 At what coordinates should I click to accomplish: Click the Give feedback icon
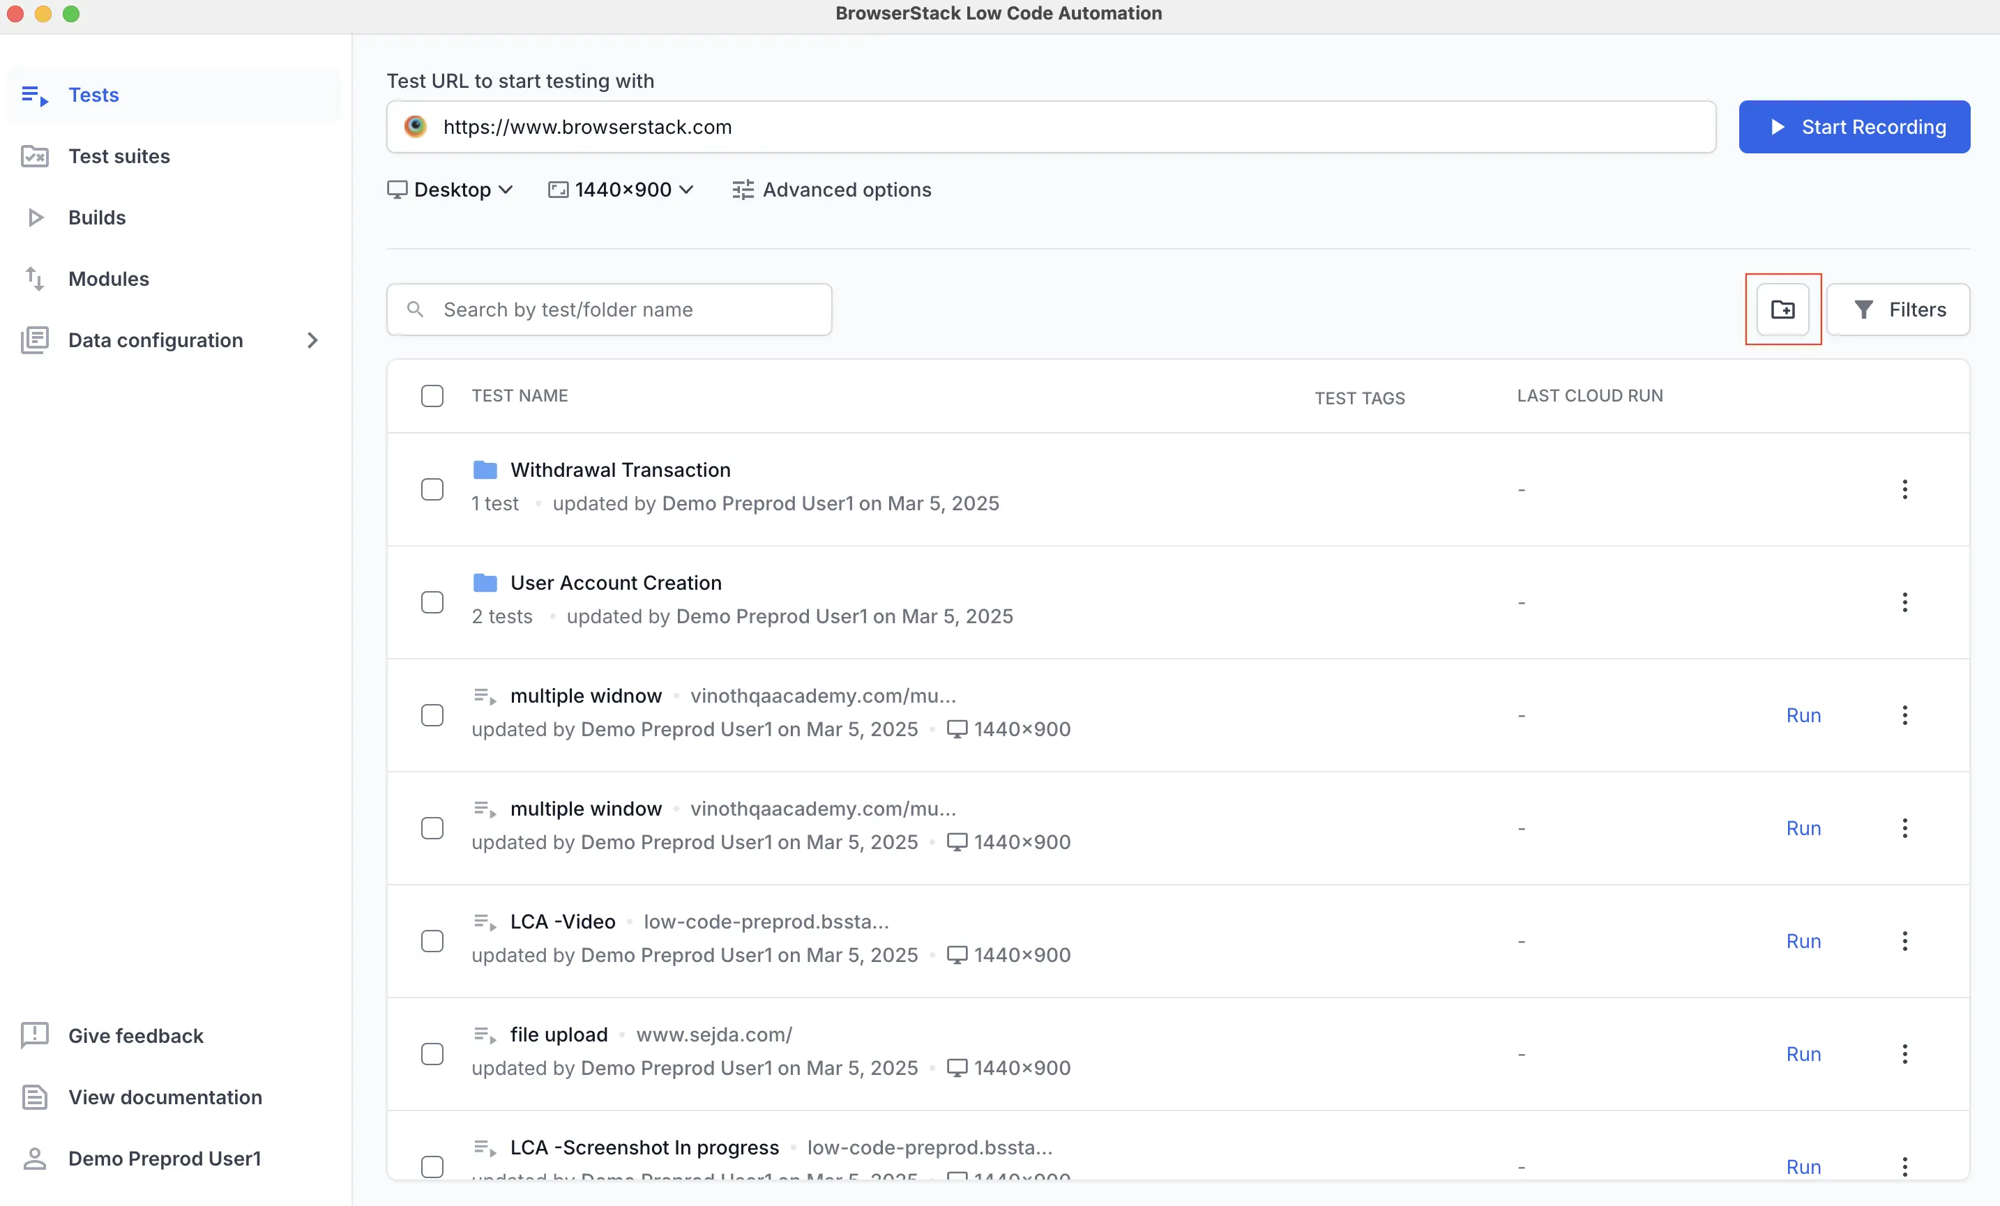(35, 1036)
